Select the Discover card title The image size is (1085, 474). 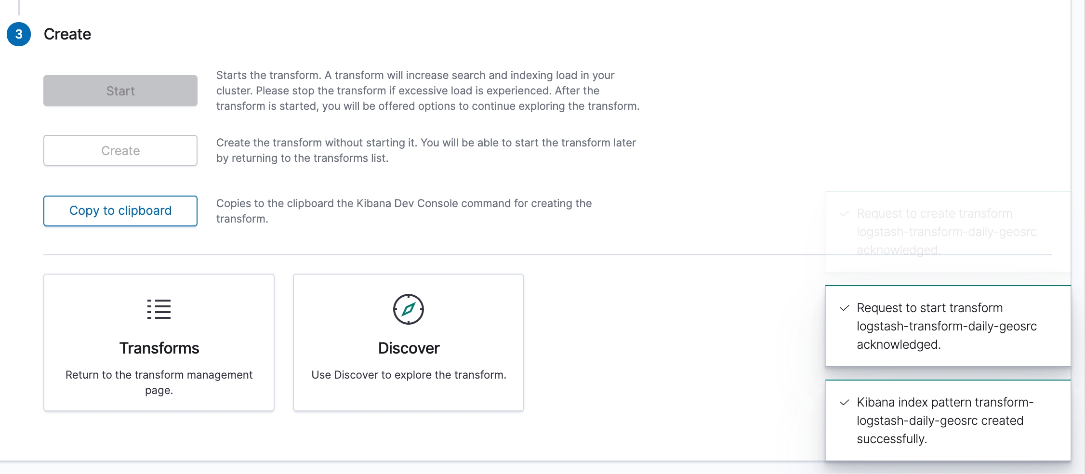409,348
